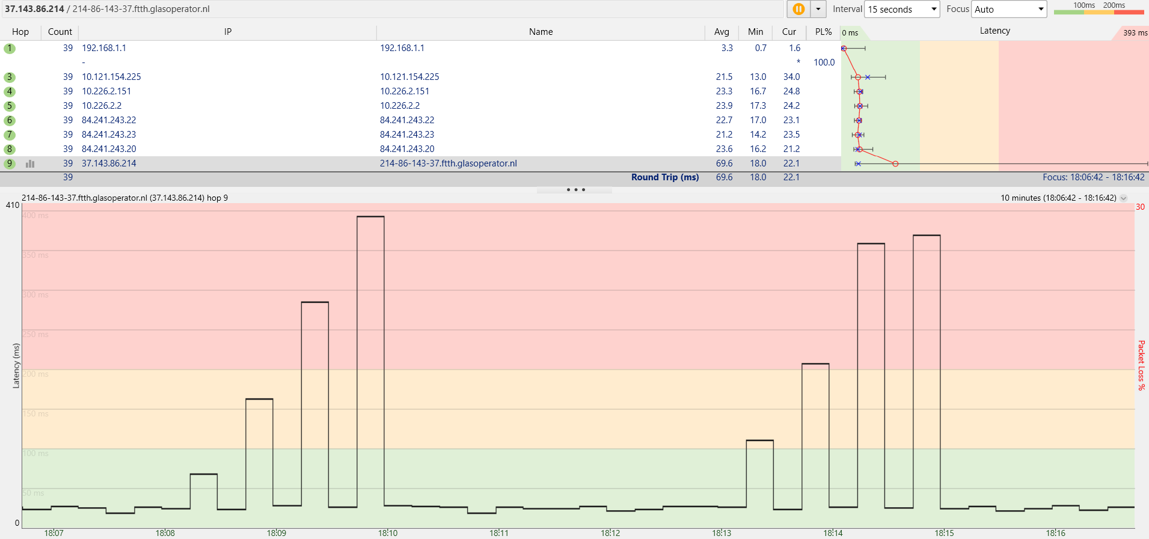Open the dropdown arrow beside the pause button
The height and width of the screenshot is (539, 1149).
[x=818, y=9]
